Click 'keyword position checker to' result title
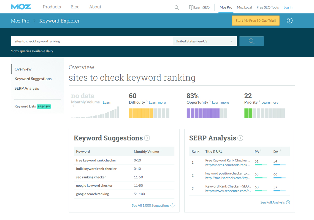The height and width of the screenshot is (220, 314). [227, 174]
